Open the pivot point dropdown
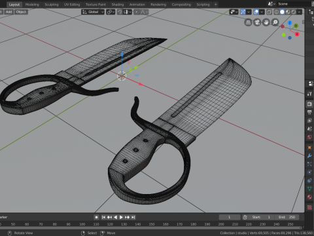The image size is (314, 236). (x=111, y=12)
